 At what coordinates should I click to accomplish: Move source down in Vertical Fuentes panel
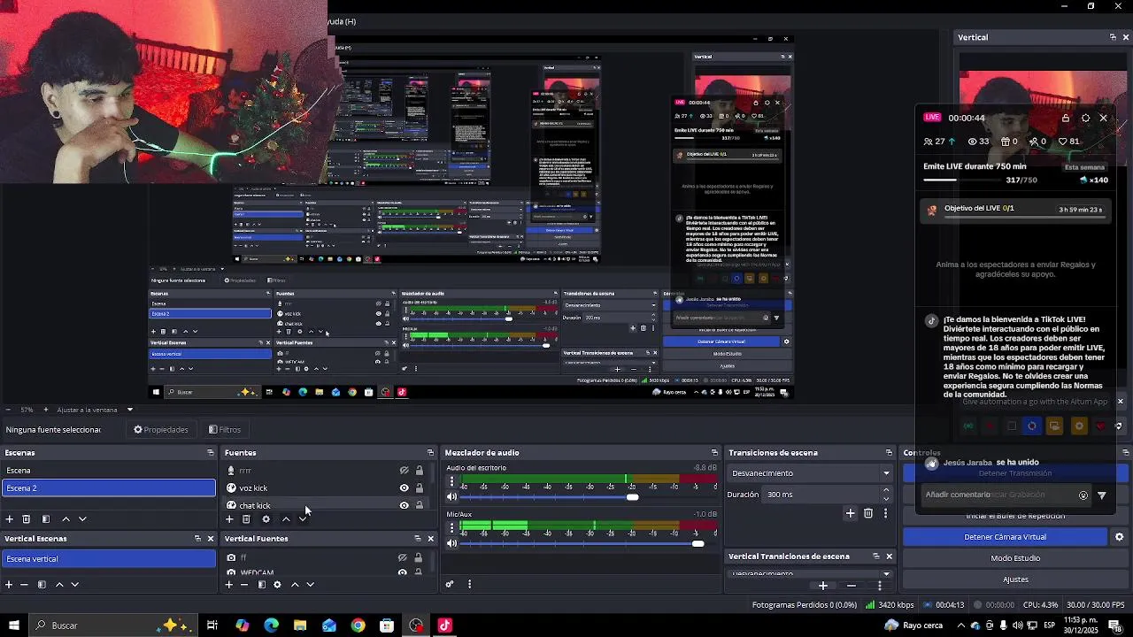tap(310, 585)
